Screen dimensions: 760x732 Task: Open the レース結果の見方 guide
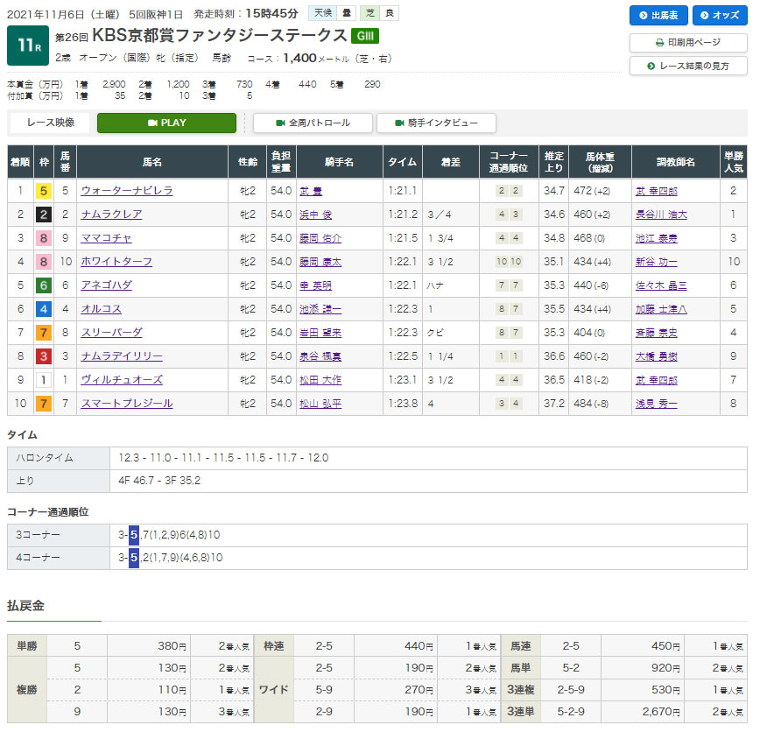(687, 66)
